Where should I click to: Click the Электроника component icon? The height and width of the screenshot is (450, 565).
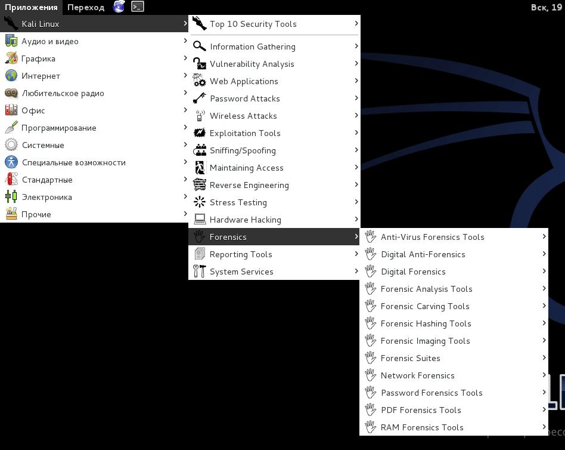(11, 197)
